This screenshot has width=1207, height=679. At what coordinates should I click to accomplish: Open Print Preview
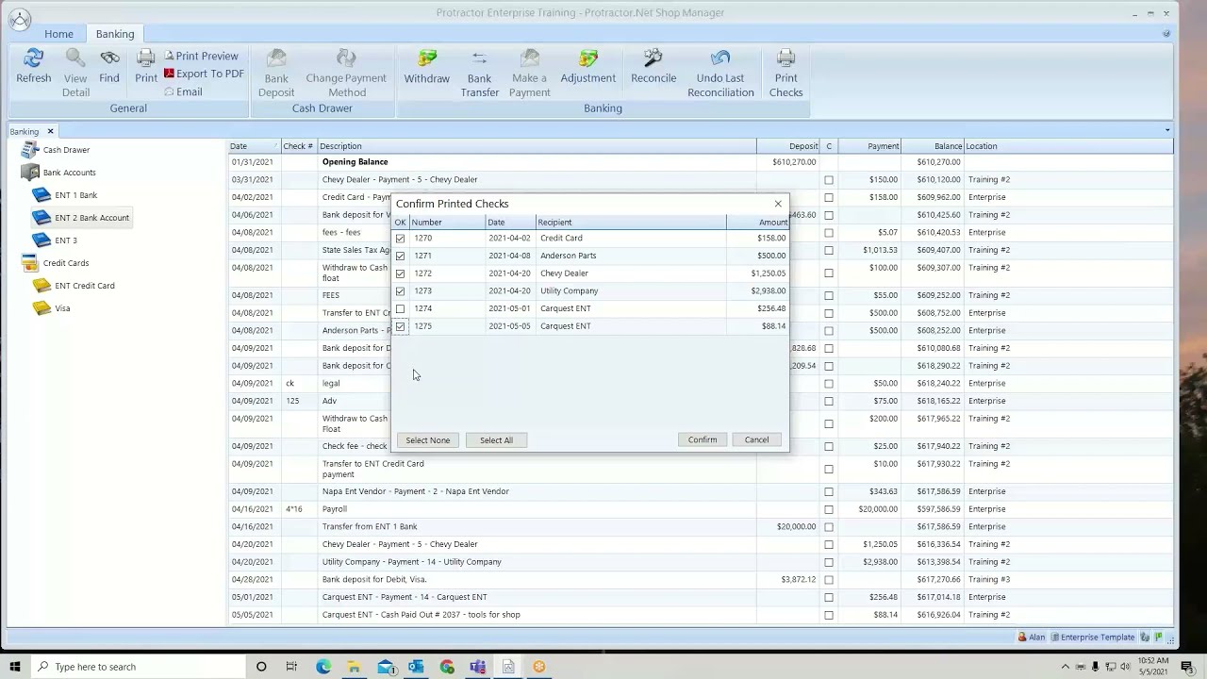201,56
